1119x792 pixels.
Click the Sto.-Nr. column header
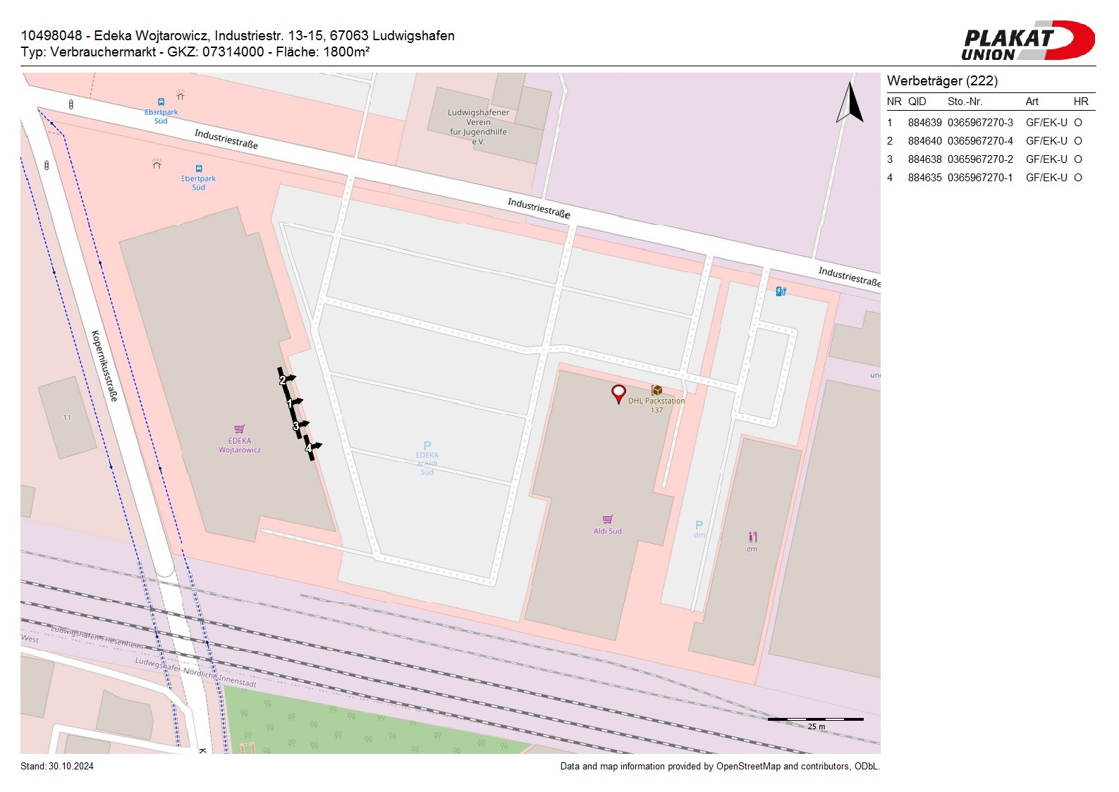(x=965, y=102)
